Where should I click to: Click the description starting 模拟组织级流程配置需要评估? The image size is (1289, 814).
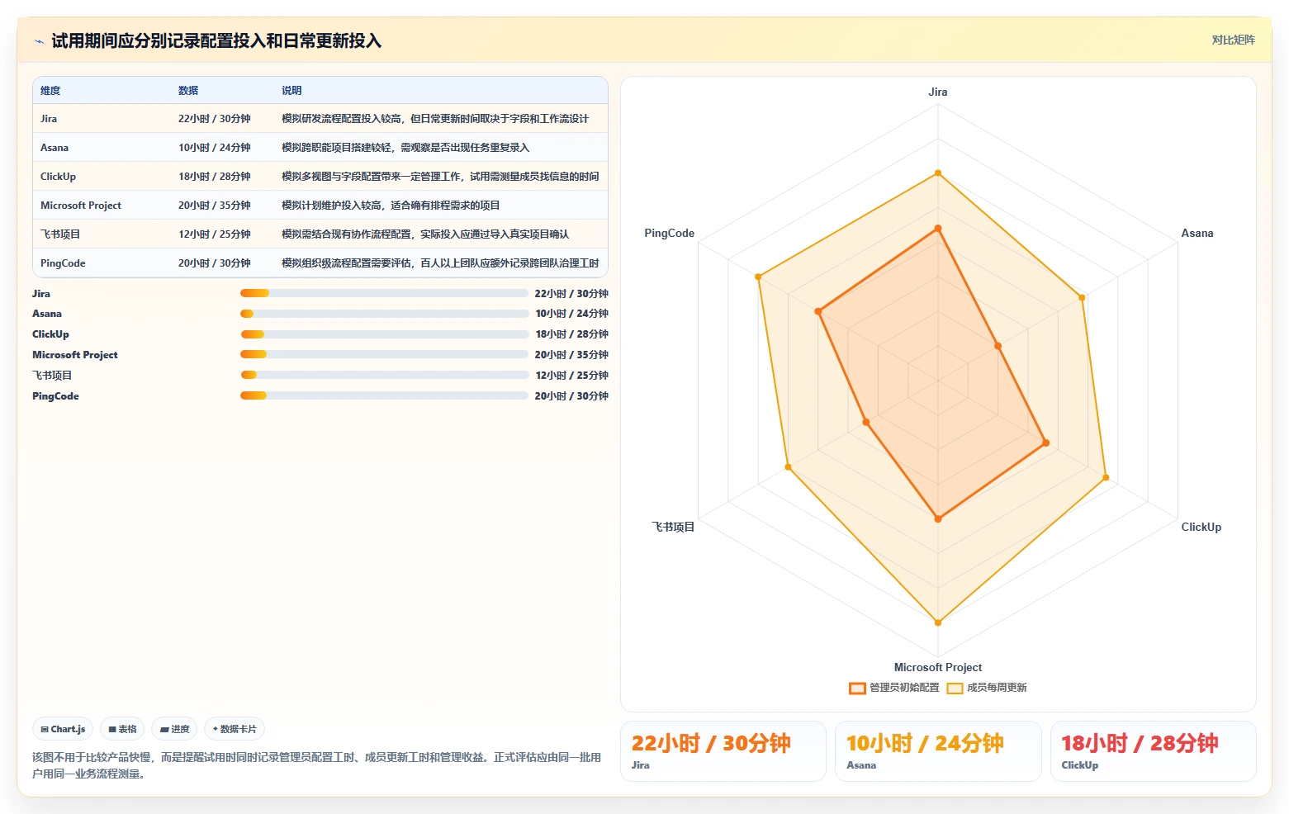coord(440,263)
